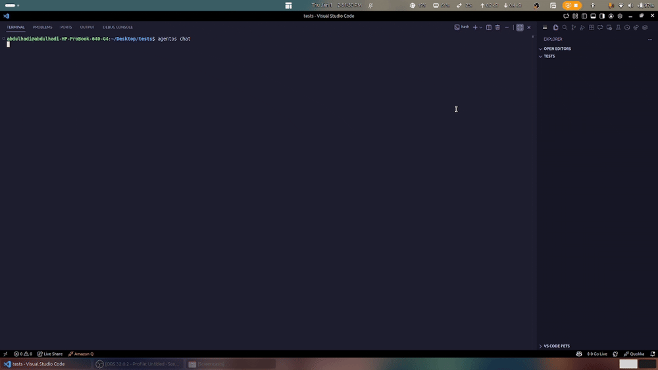
Task: Open the Explorer files icon in sidebar
Action: (x=555, y=27)
